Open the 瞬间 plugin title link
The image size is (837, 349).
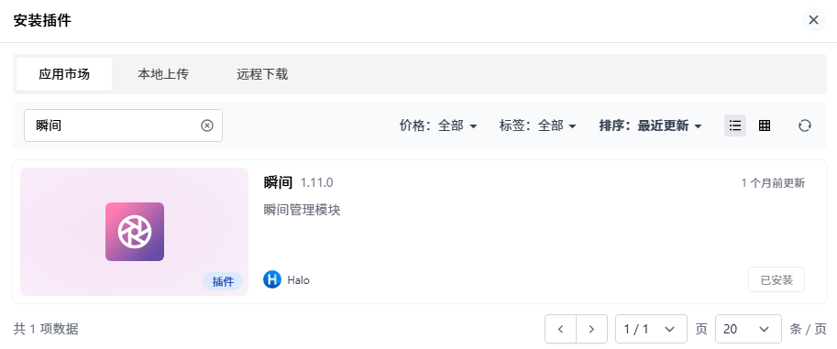278,183
